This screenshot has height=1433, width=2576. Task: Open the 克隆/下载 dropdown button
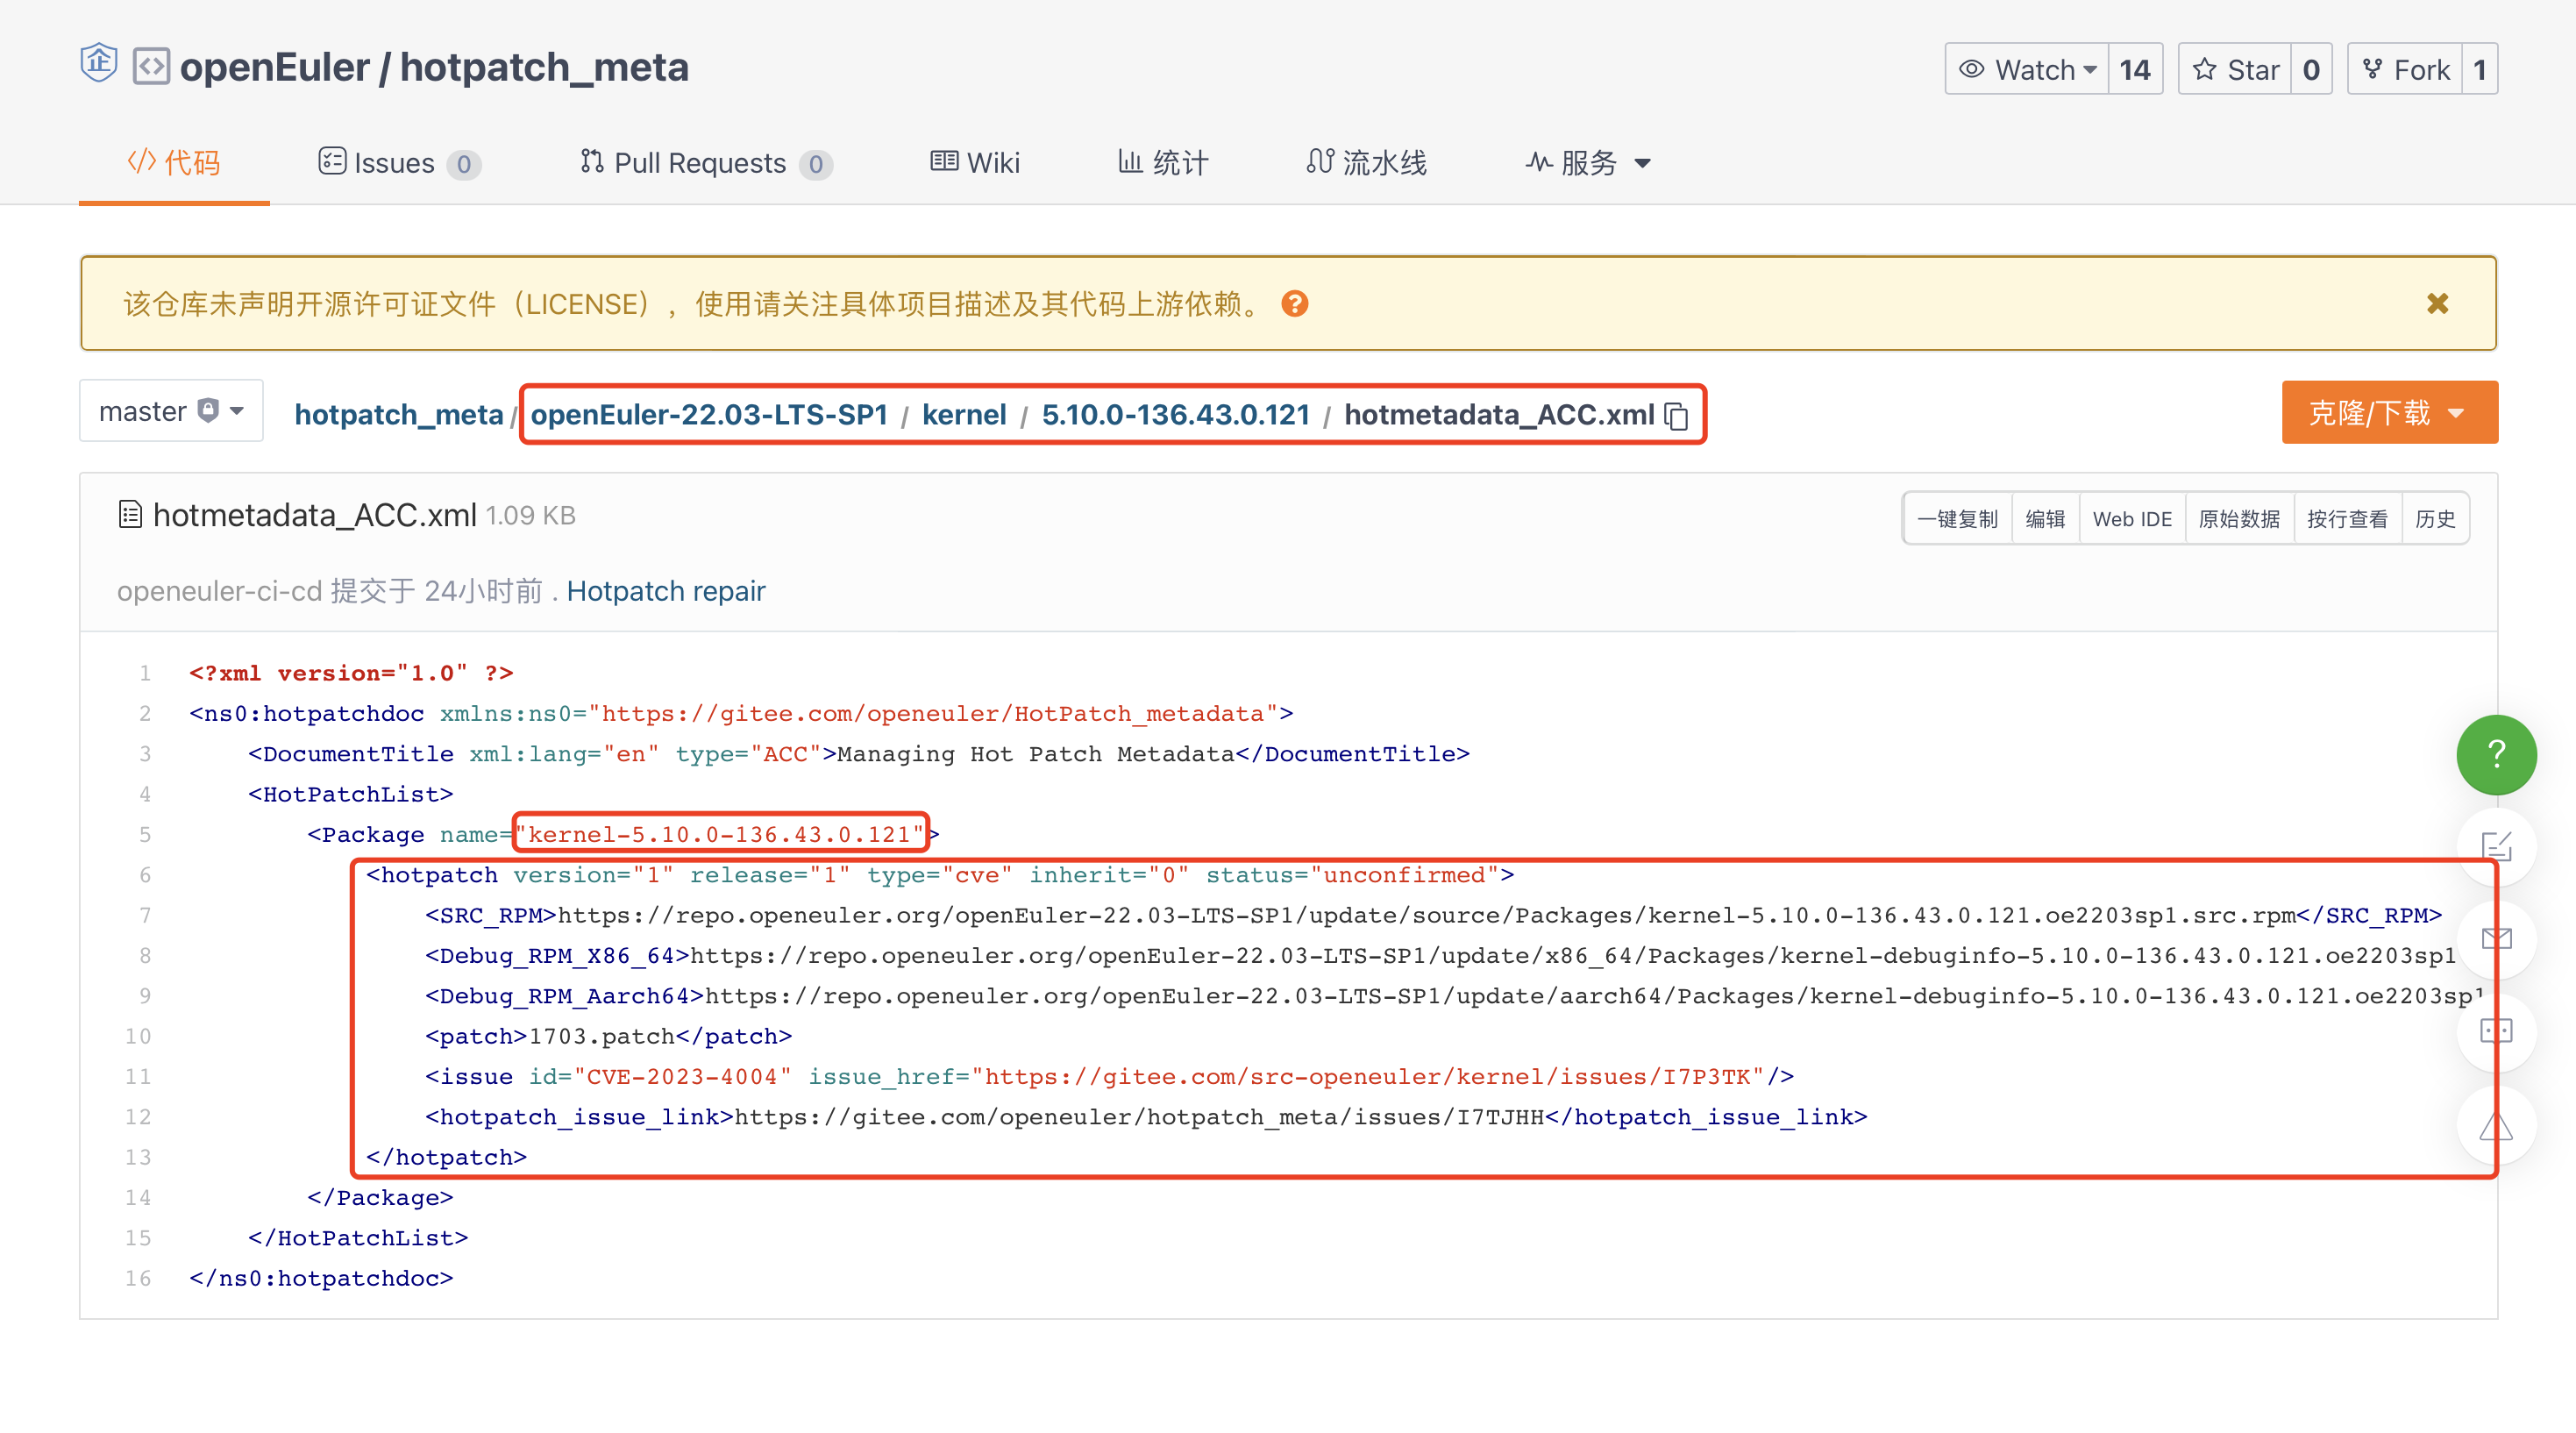[x=2388, y=412]
